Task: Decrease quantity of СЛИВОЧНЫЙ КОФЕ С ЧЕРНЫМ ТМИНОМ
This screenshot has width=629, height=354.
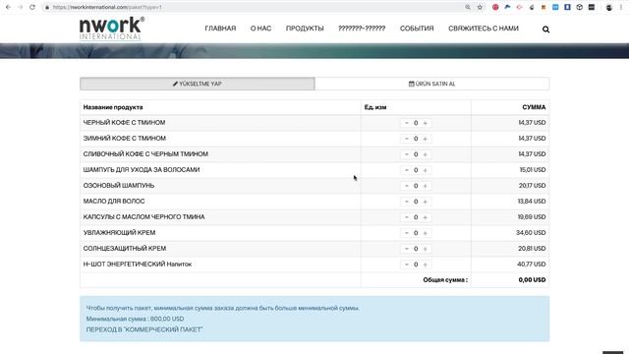Action: (406, 154)
